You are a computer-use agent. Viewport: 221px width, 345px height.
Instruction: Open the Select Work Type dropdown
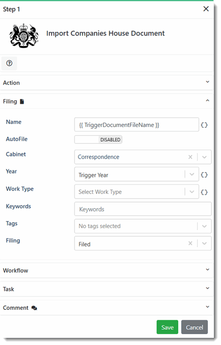[x=137, y=192]
